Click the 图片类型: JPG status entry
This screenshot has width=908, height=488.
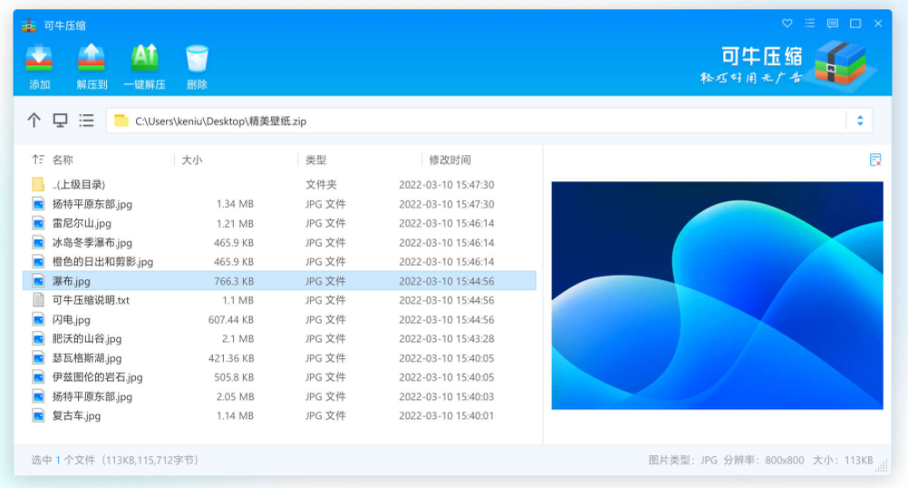(682, 460)
